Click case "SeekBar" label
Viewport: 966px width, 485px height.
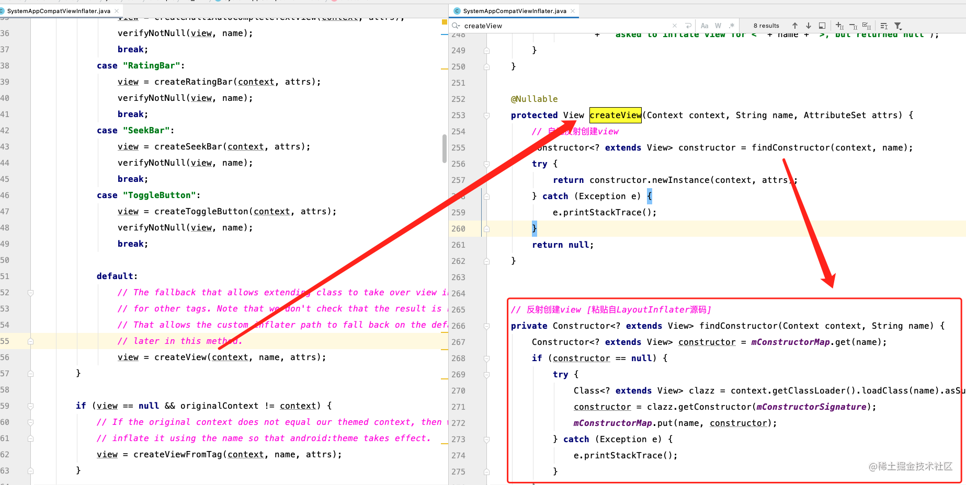tap(135, 130)
